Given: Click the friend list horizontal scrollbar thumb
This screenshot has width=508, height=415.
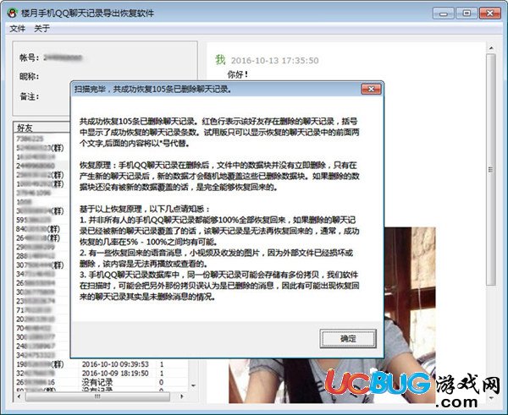Looking at the screenshot, I should 97,396.
